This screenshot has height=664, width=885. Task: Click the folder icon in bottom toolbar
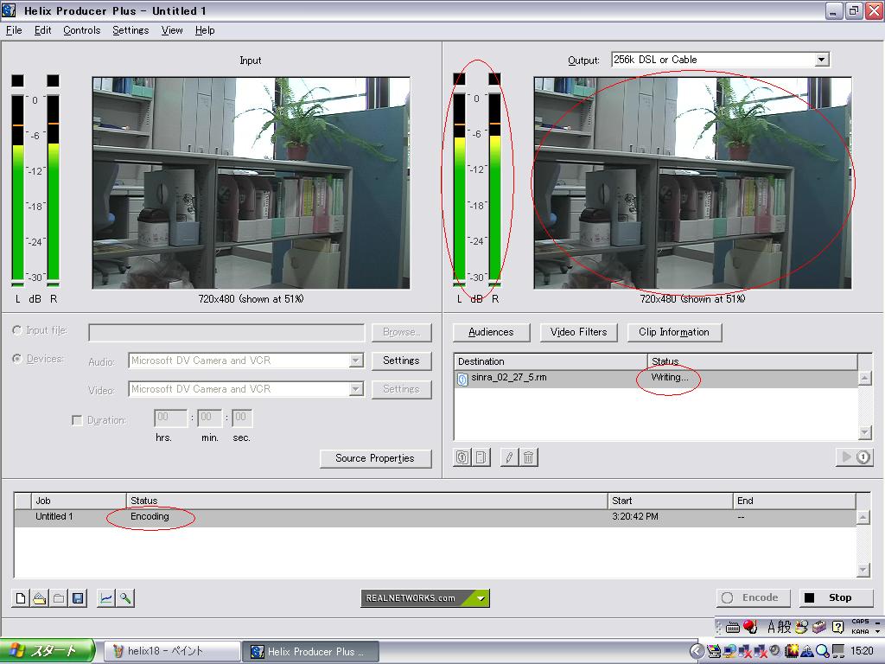point(59,598)
